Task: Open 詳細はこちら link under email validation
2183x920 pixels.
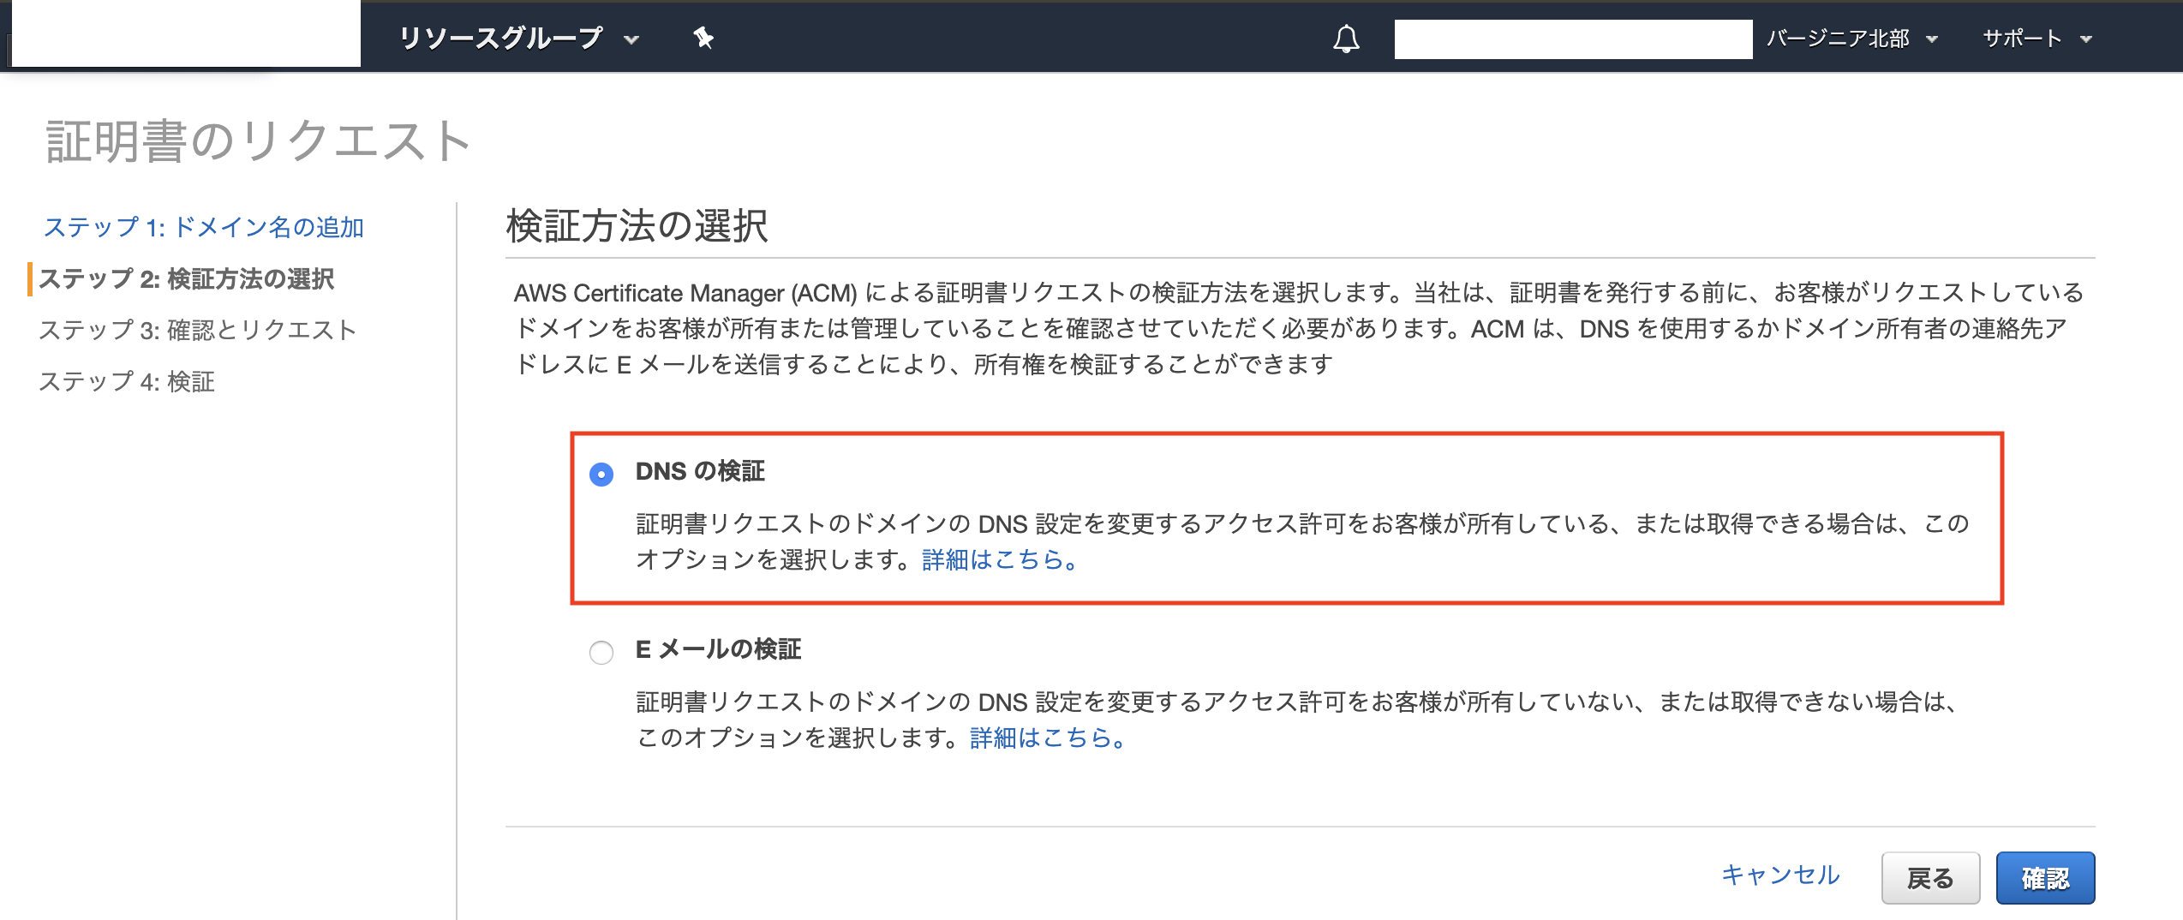Action: [1047, 739]
